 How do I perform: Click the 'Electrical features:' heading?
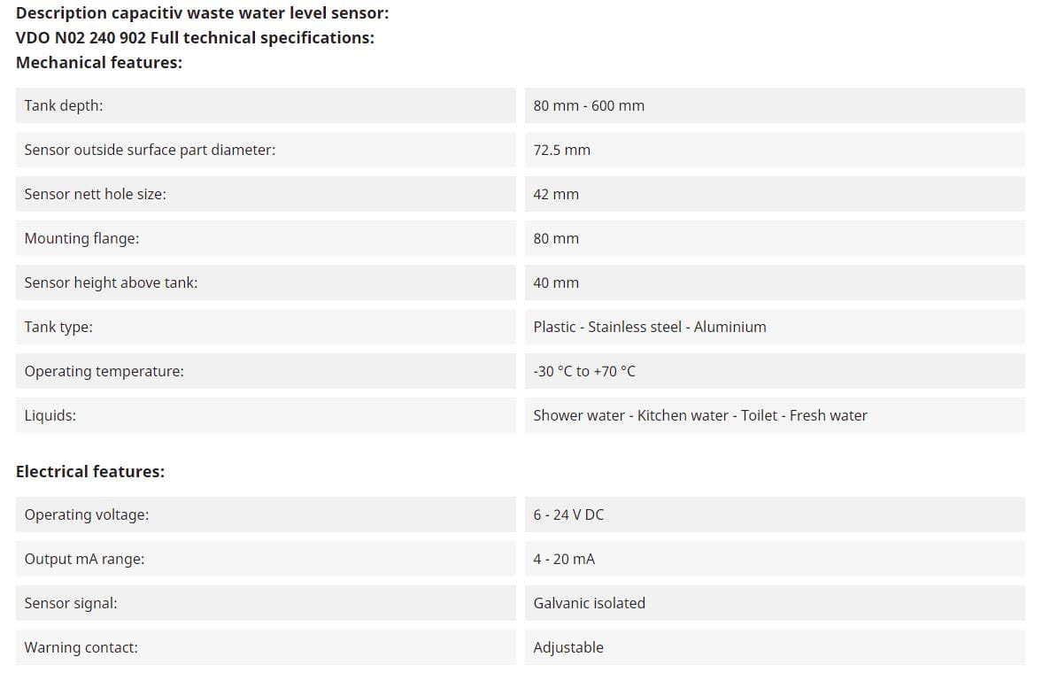click(90, 471)
